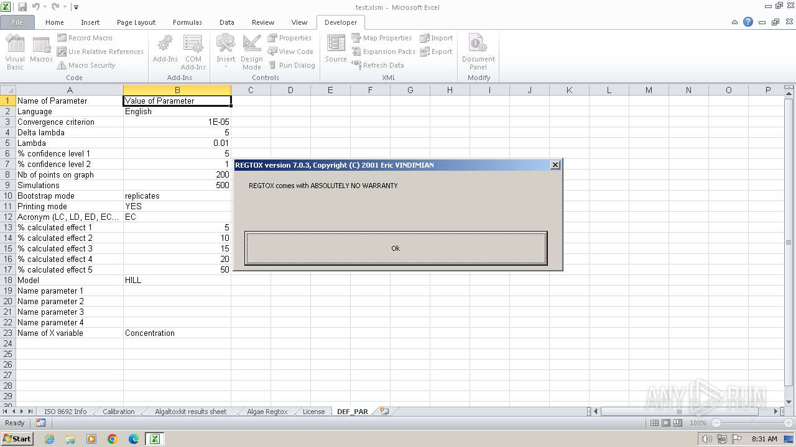Open the File tab
Image resolution: width=796 pixels, height=447 pixels.
tap(17, 22)
